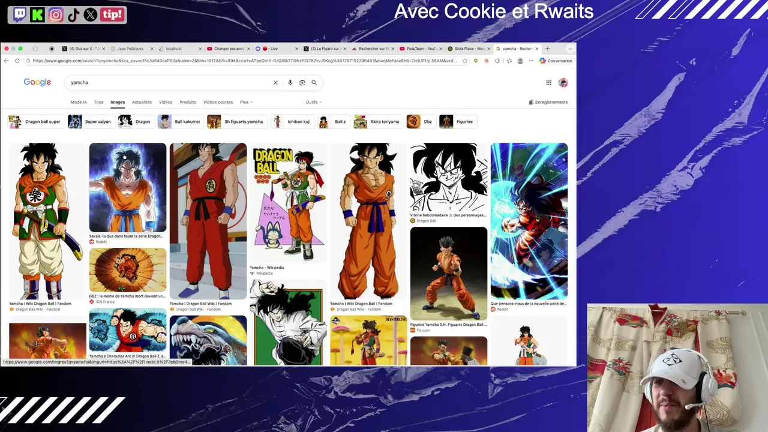This screenshot has width=768, height=432.
Task: Bookmark this page with the star icon
Action: click(464, 61)
